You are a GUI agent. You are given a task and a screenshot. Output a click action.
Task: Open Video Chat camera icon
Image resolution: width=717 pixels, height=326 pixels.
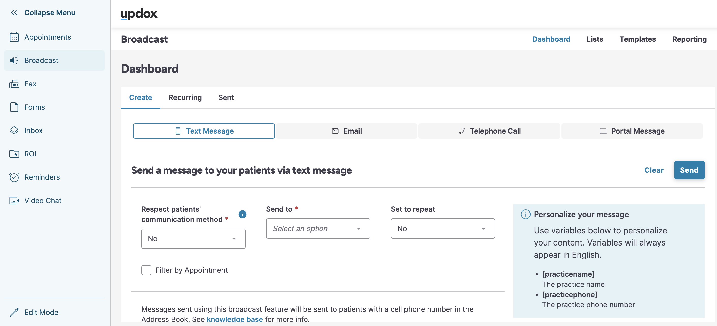click(x=14, y=201)
